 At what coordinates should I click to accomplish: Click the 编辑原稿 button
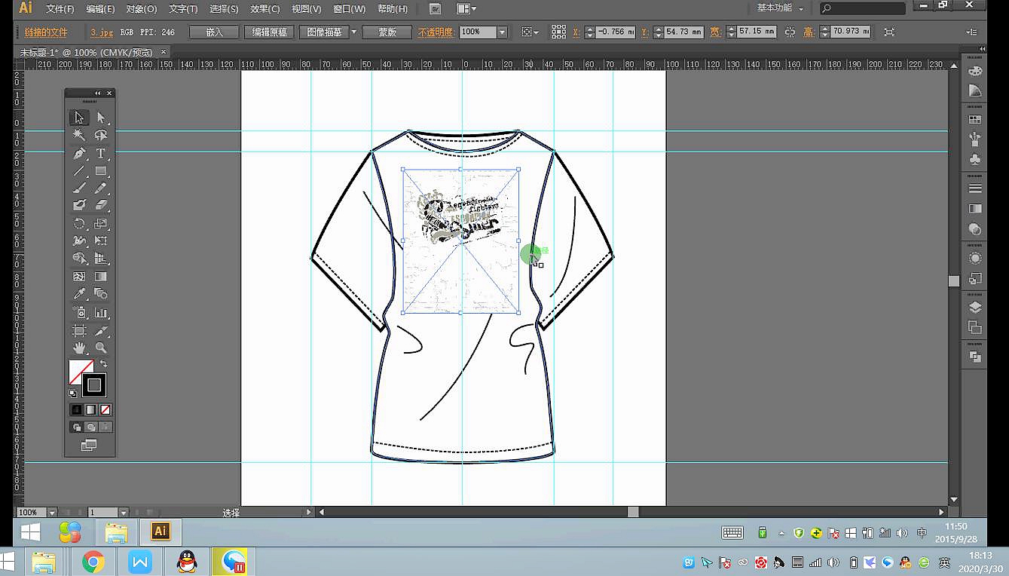point(269,32)
